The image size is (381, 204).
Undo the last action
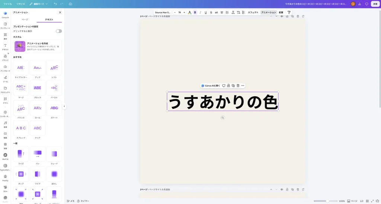tap(55, 4)
